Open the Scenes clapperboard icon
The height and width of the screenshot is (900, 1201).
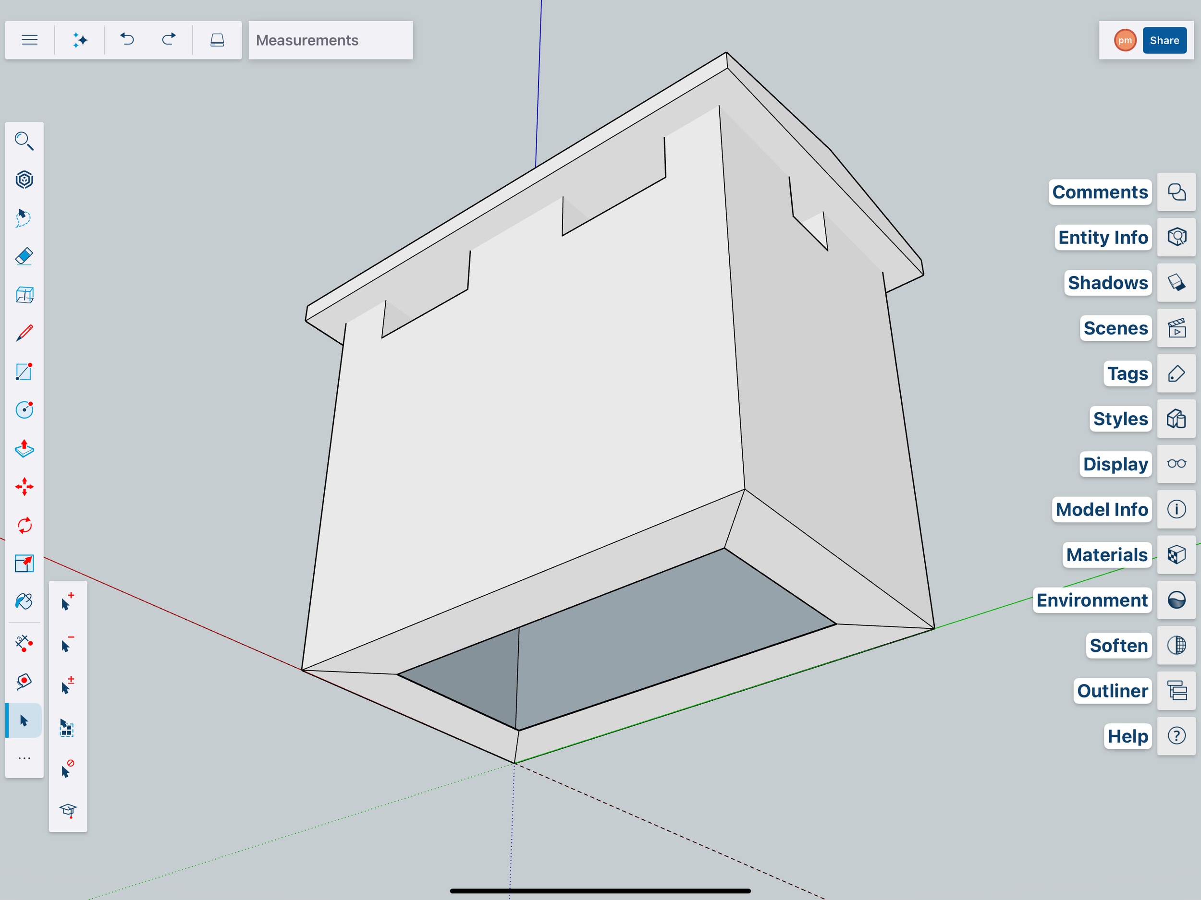(x=1176, y=328)
